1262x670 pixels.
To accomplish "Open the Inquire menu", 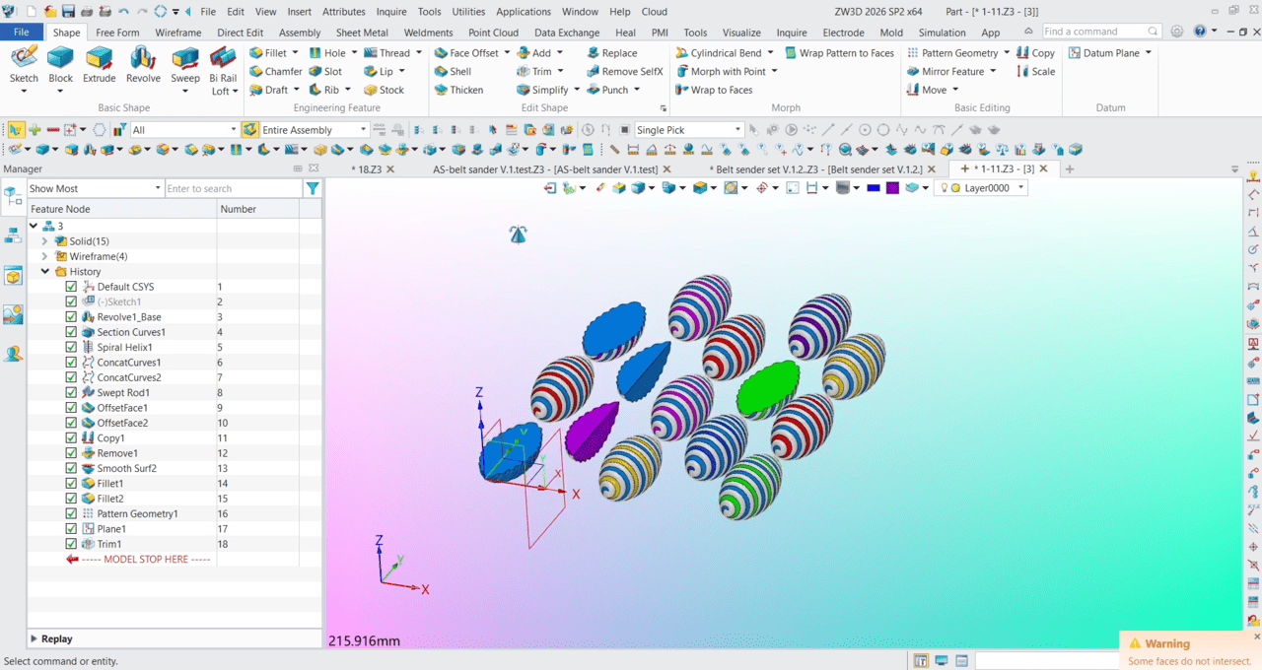I will [x=390, y=12].
